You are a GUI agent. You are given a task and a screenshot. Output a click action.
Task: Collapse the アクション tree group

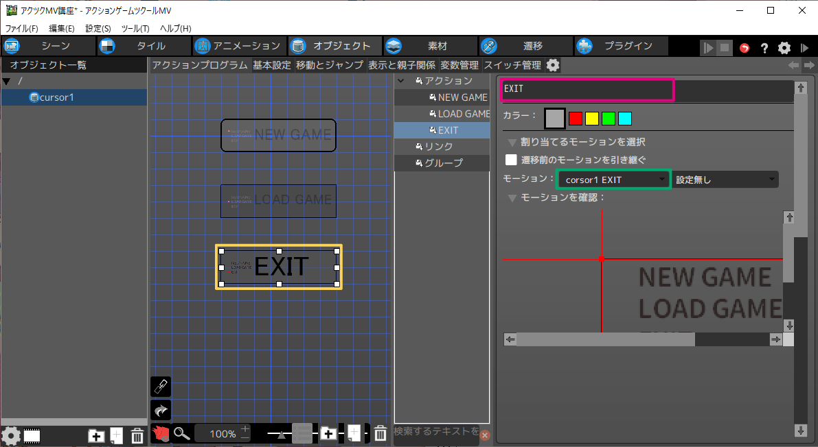(402, 81)
